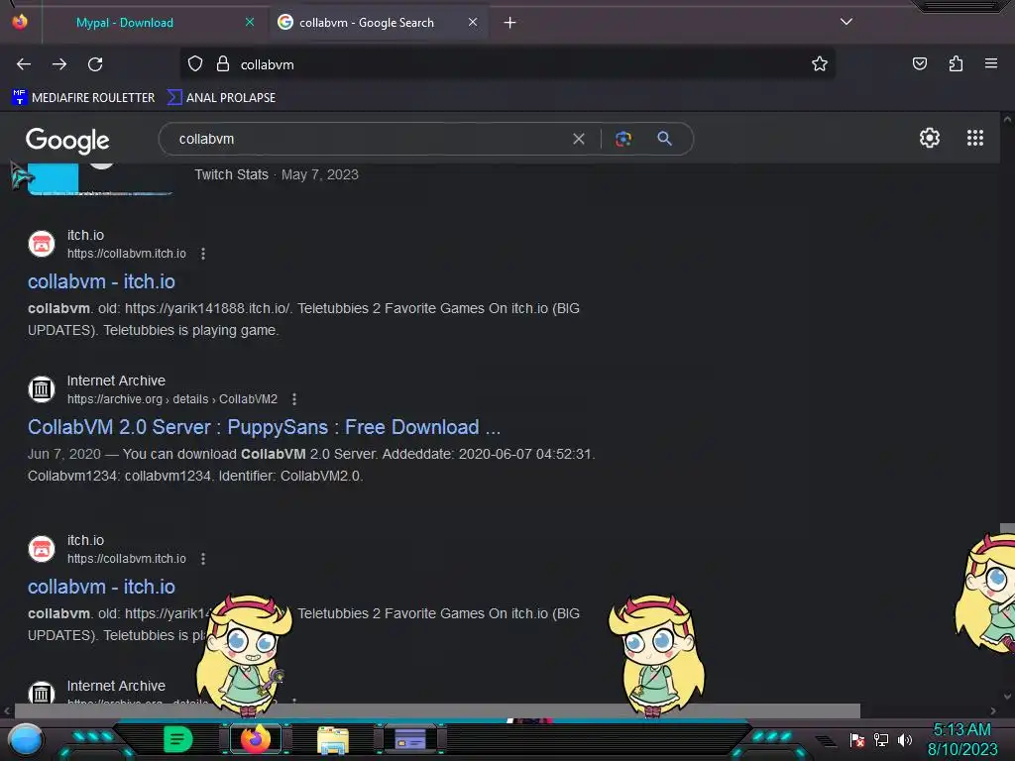Clear the Google search query
The width and height of the screenshot is (1015, 761).
pyautogui.click(x=579, y=139)
